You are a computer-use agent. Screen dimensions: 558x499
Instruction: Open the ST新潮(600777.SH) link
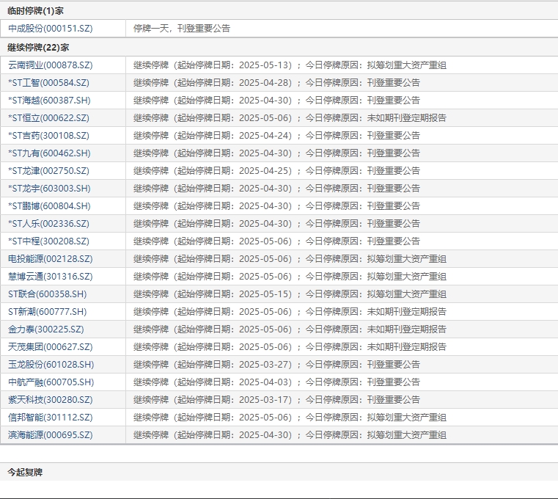point(48,312)
